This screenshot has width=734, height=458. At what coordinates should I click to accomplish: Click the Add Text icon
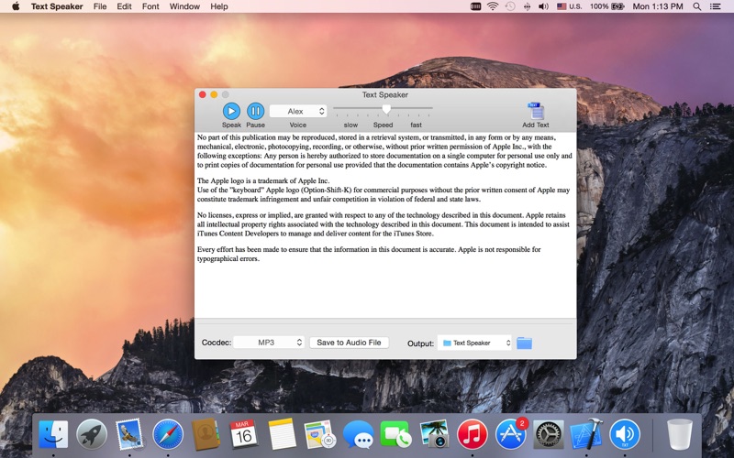[536, 111]
